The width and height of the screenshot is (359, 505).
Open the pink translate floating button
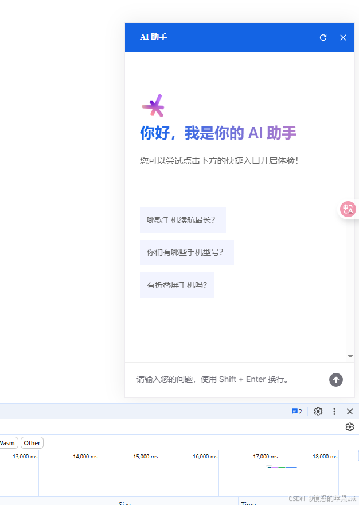(x=348, y=209)
